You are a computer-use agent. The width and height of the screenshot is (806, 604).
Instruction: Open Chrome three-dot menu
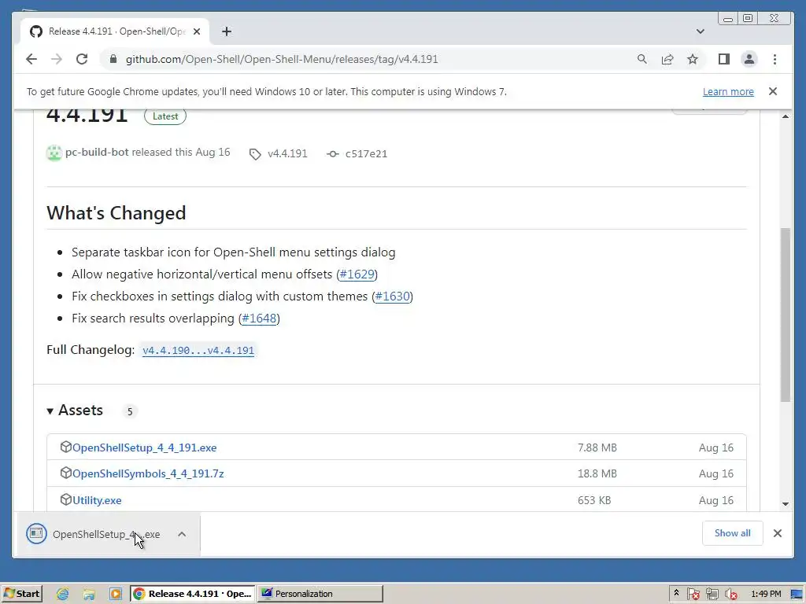(775, 59)
